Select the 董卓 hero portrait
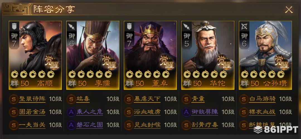This screenshot has width=301, height=139. [x=150, y=55]
